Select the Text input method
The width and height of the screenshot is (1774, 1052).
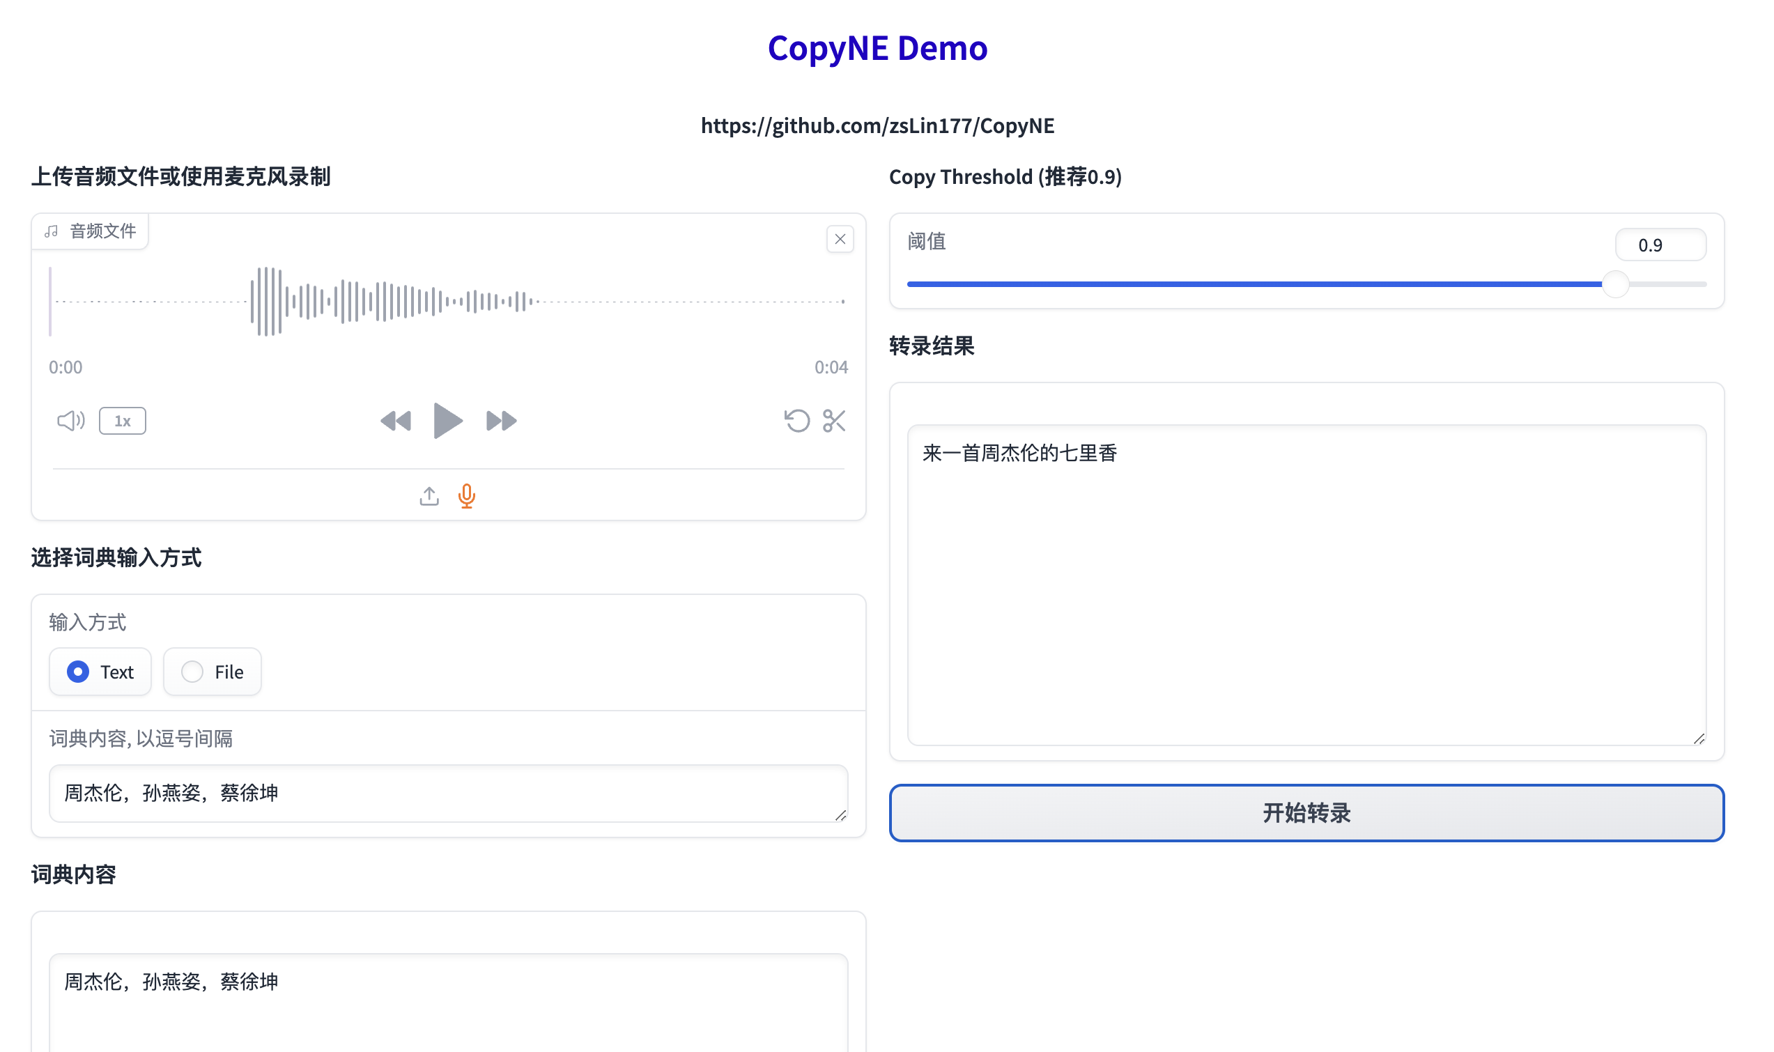tap(100, 672)
